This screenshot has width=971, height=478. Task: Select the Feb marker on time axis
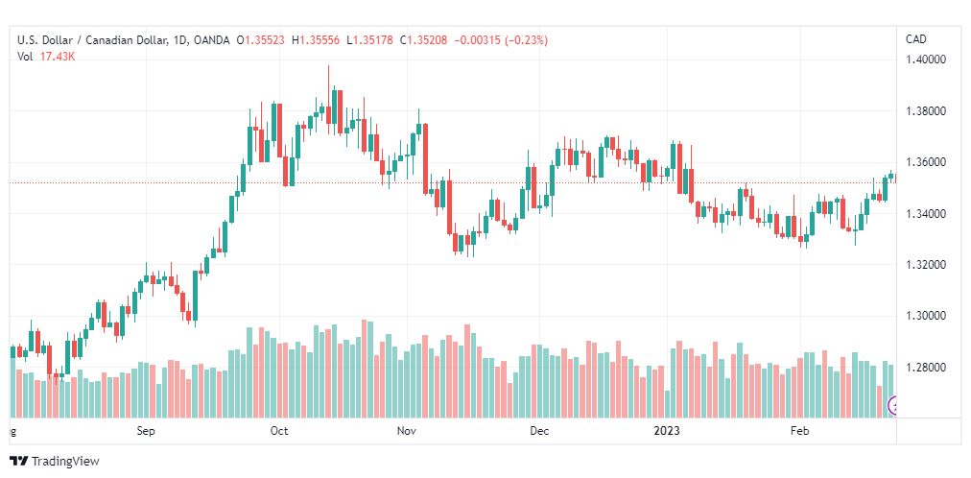pos(801,431)
